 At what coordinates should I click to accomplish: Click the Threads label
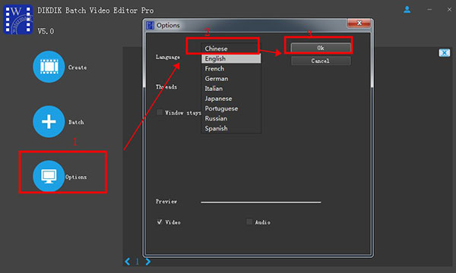(x=166, y=86)
